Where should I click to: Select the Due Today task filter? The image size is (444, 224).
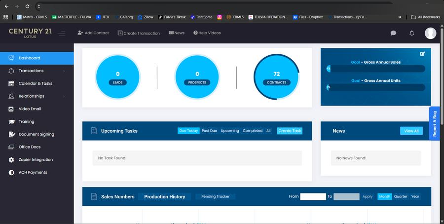click(x=188, y=131)
